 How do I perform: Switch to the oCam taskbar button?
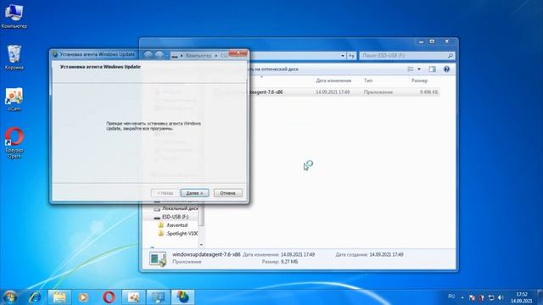click(133, 297)
